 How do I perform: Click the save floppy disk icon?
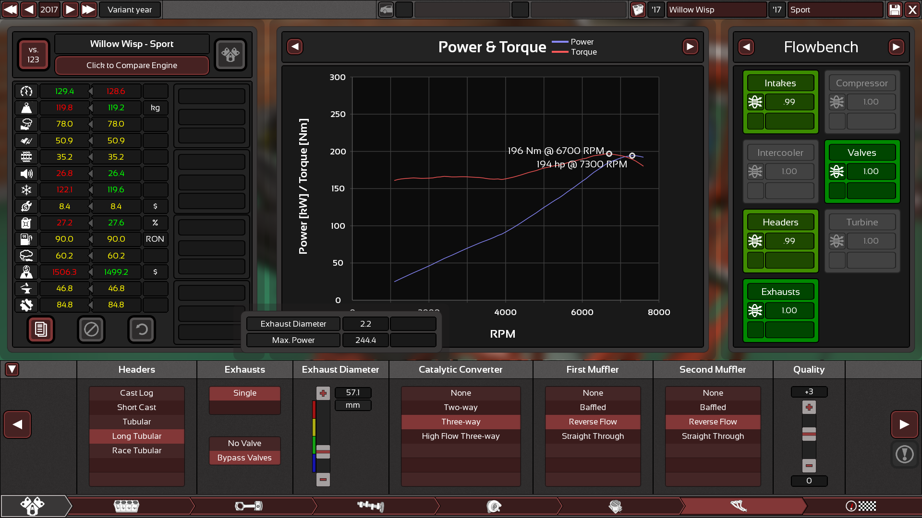click(895, 10)
